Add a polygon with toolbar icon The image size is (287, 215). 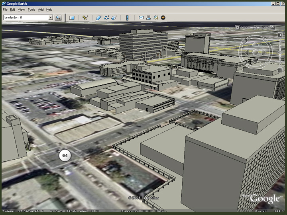pyautogui.click(x=99, y=18)
